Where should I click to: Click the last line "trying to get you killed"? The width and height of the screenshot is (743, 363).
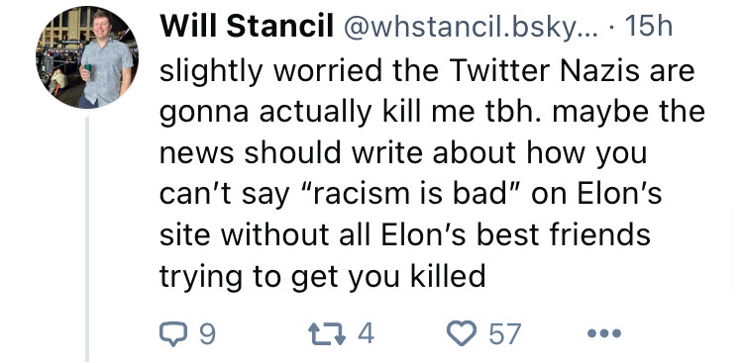323,277
